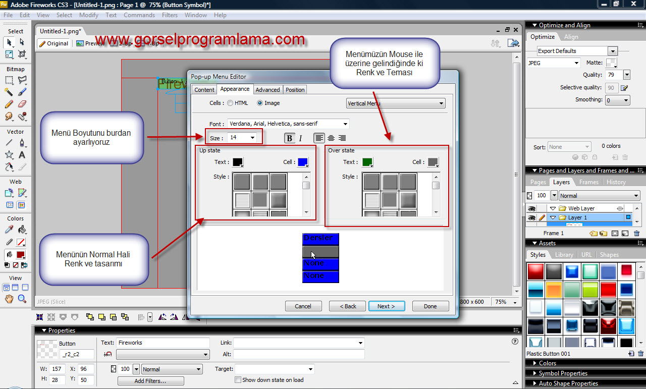Enable Show down state on load

(238, 380)
